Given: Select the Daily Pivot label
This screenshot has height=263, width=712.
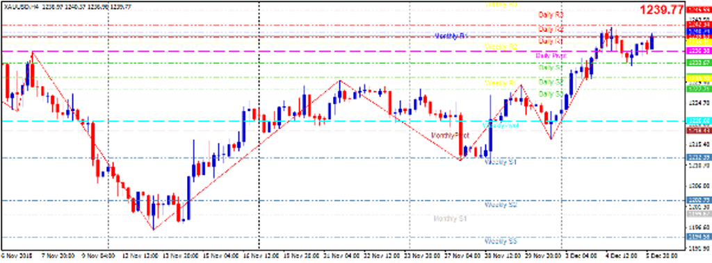Looking at the screenshot, I should click(551, 56).
